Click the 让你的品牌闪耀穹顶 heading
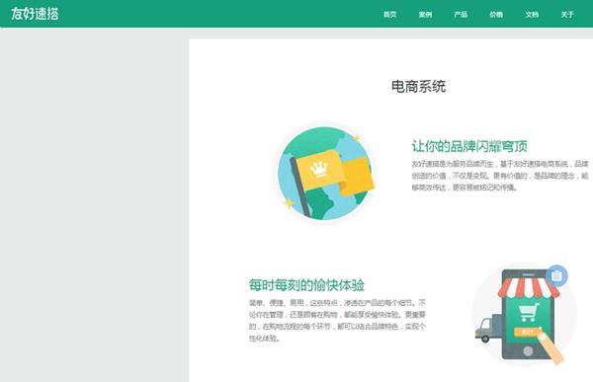The width and height of the screenshot is (593, 382). click(x=469, y=146)
